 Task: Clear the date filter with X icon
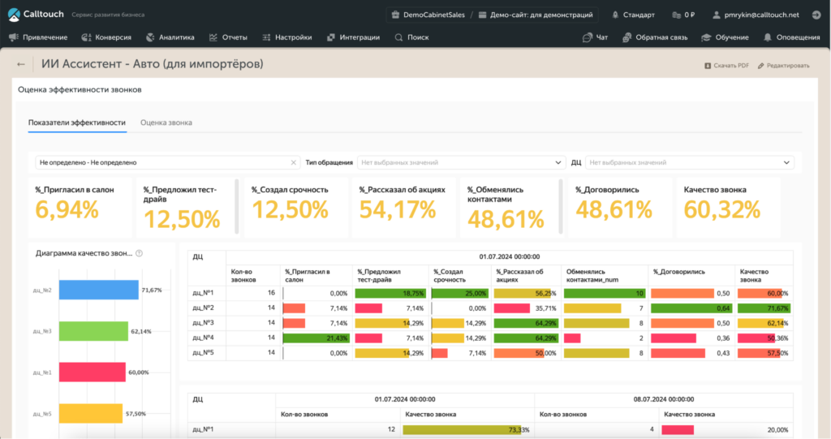(294, 162)
